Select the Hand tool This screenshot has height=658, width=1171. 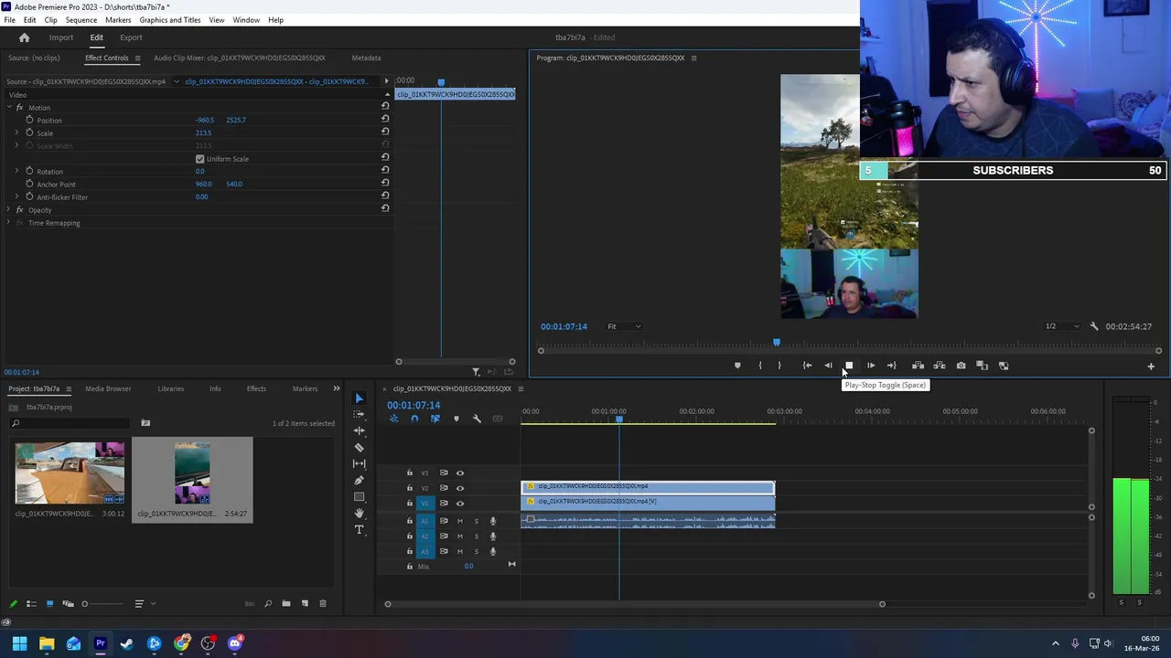[x=359, y=513]
